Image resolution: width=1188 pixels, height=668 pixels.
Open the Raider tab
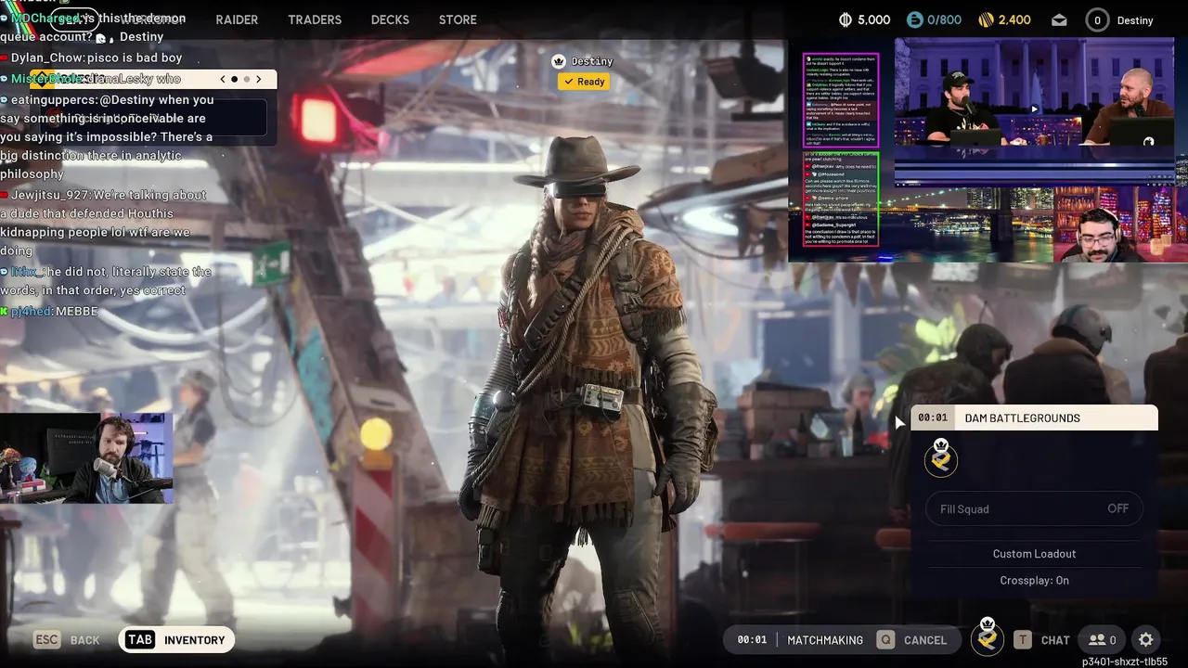click(237, 19)
